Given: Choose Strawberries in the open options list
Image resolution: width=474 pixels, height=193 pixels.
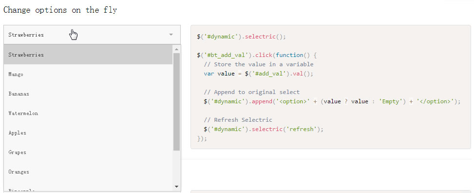Looking at the screenshot, I should 88,55.
